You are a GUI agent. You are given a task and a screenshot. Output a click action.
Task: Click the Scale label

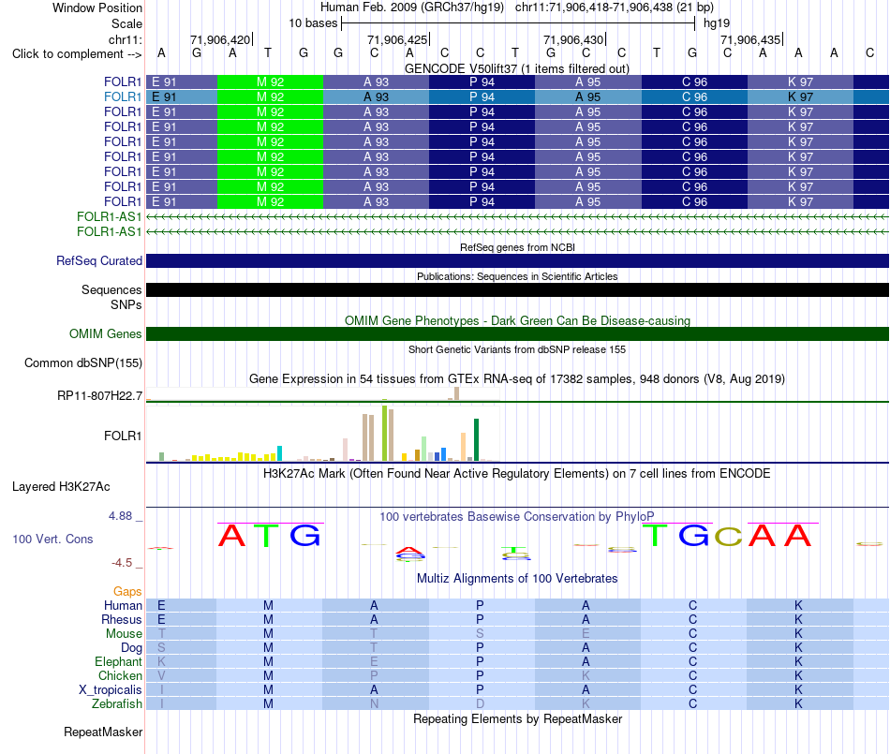click(126, 23)
